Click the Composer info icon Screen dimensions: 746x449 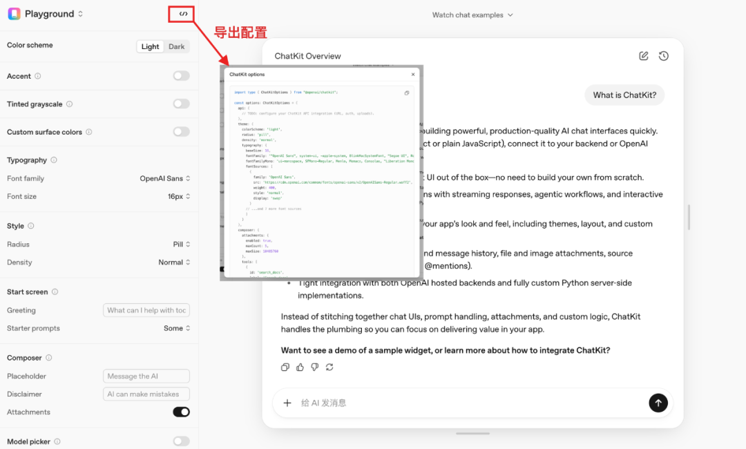(x=48, y=358)
